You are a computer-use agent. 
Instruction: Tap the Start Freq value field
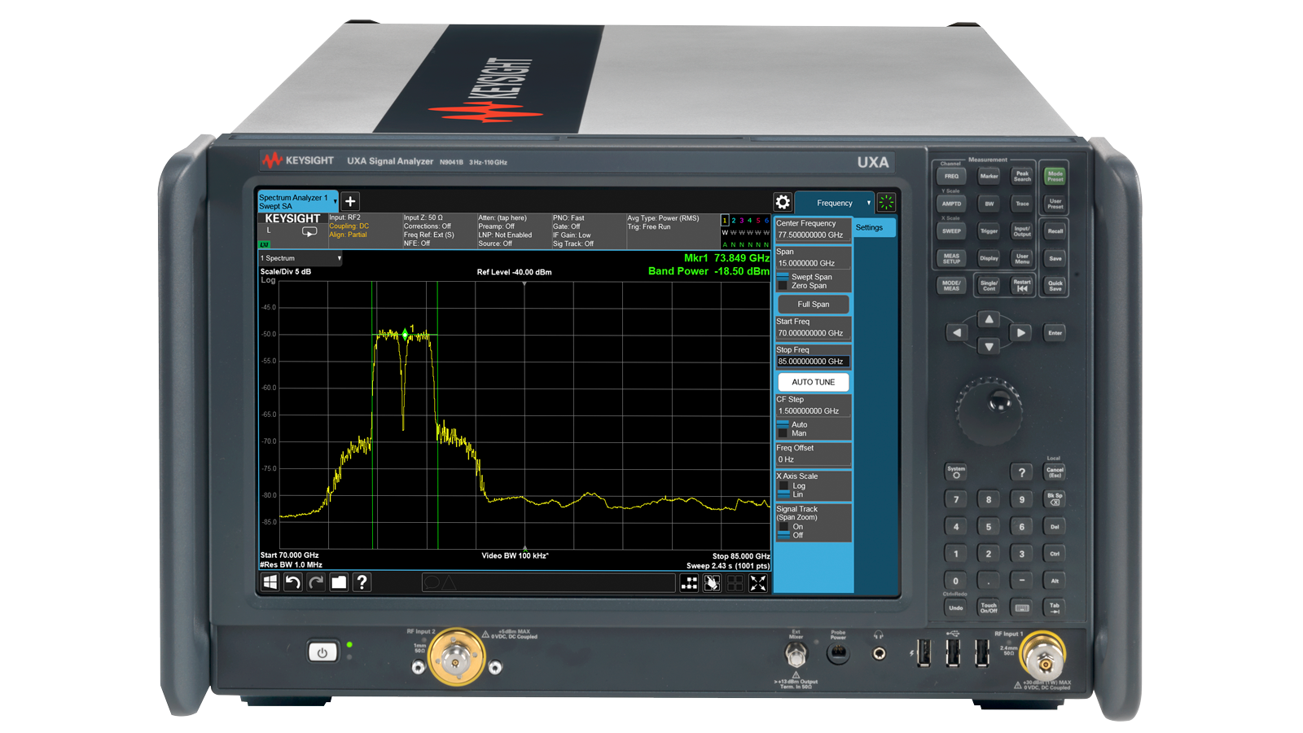point(813,333)
